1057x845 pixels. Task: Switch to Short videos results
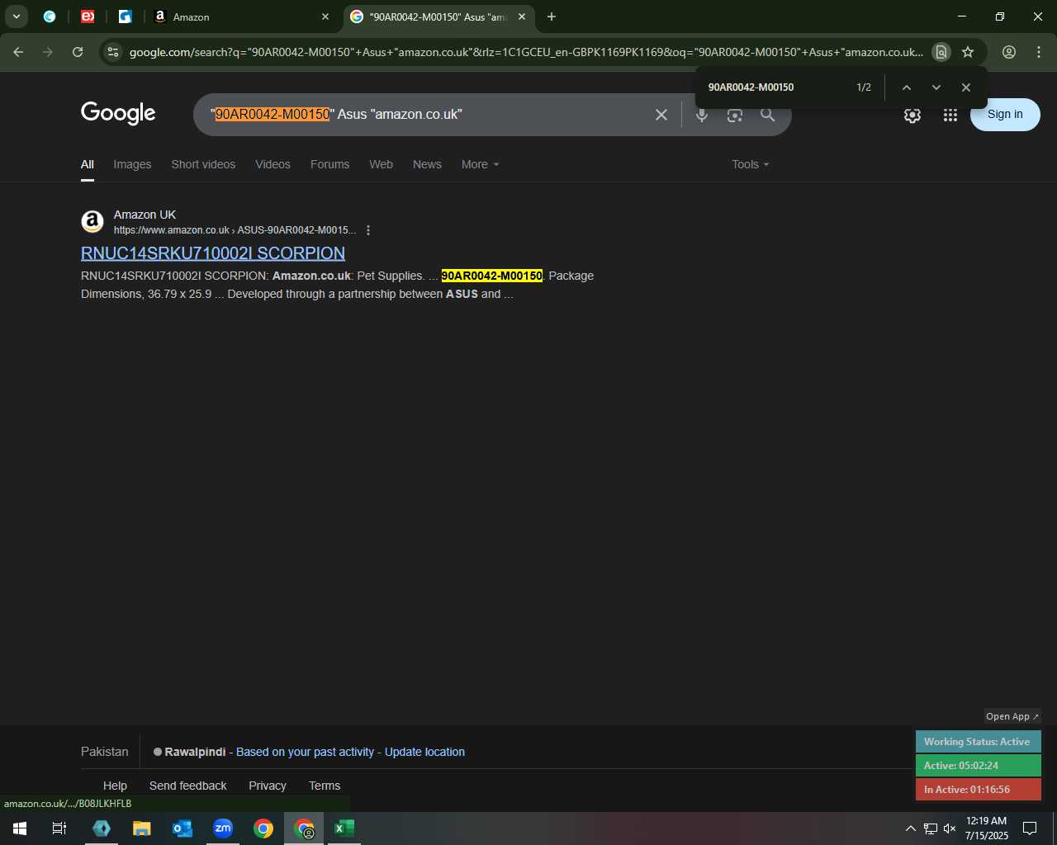tap(203, 164)
